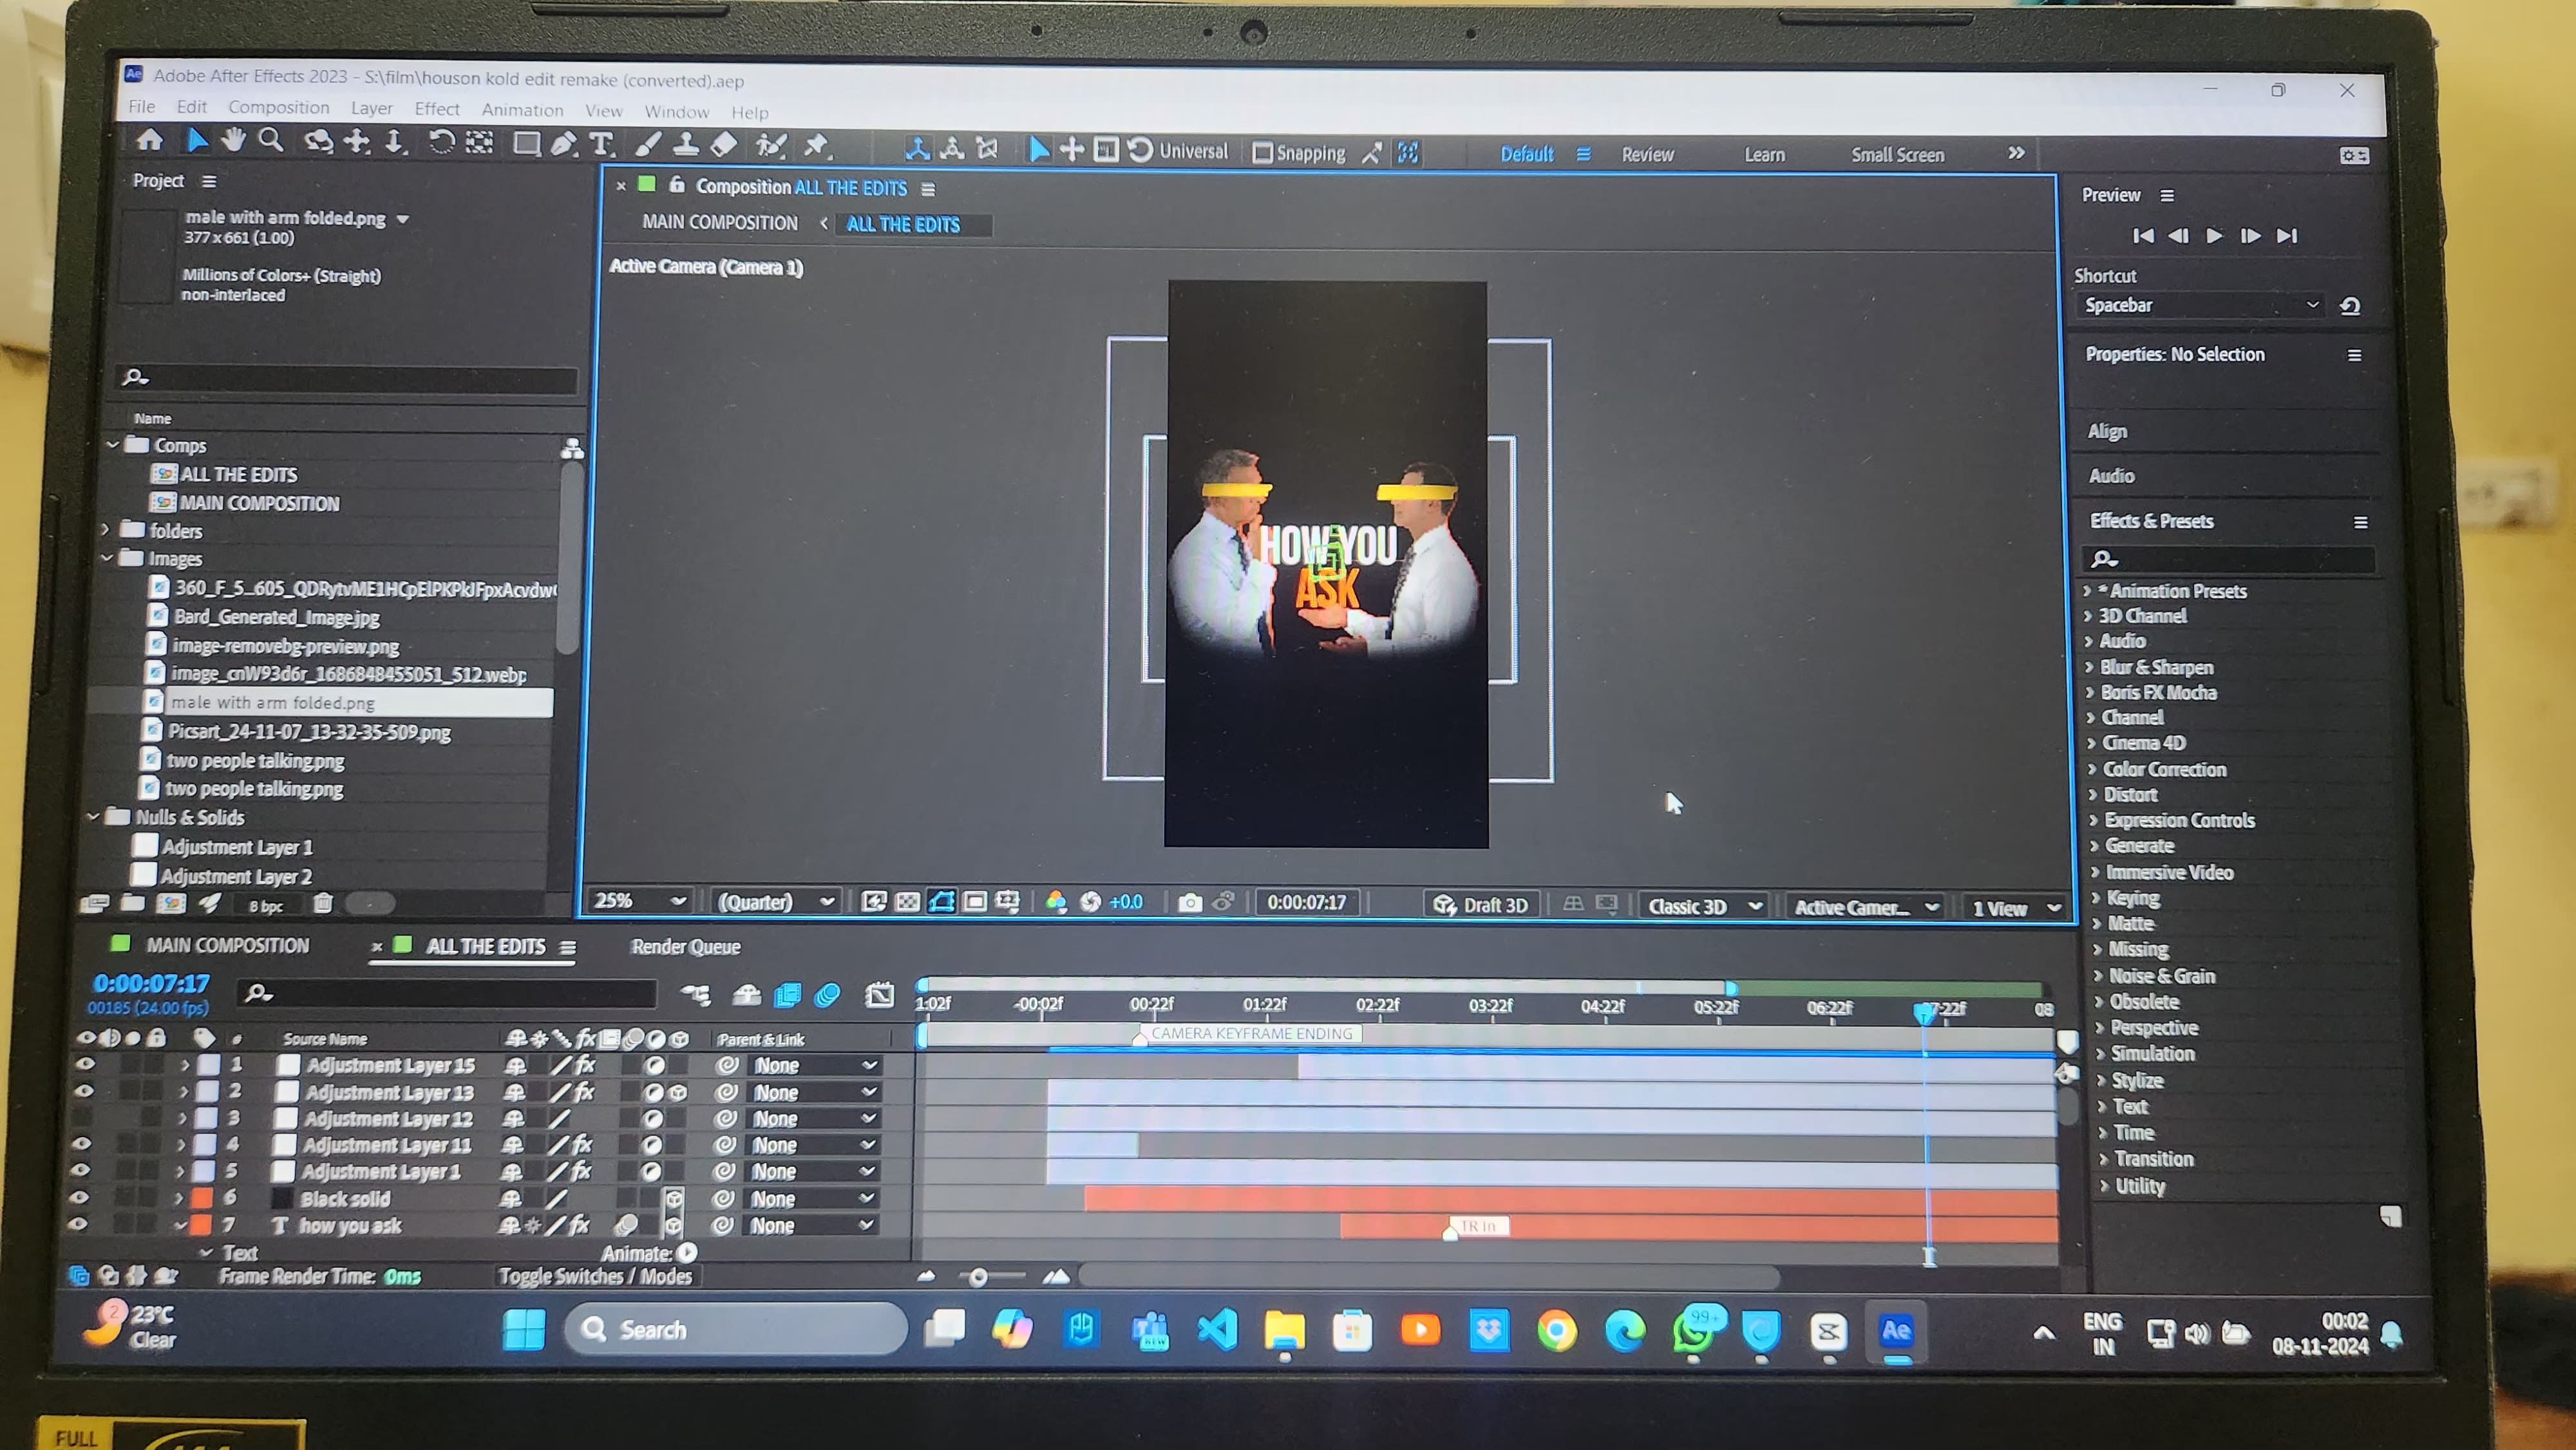Switch to MAIN COMPOSITION timeline tab

[227, 945]
